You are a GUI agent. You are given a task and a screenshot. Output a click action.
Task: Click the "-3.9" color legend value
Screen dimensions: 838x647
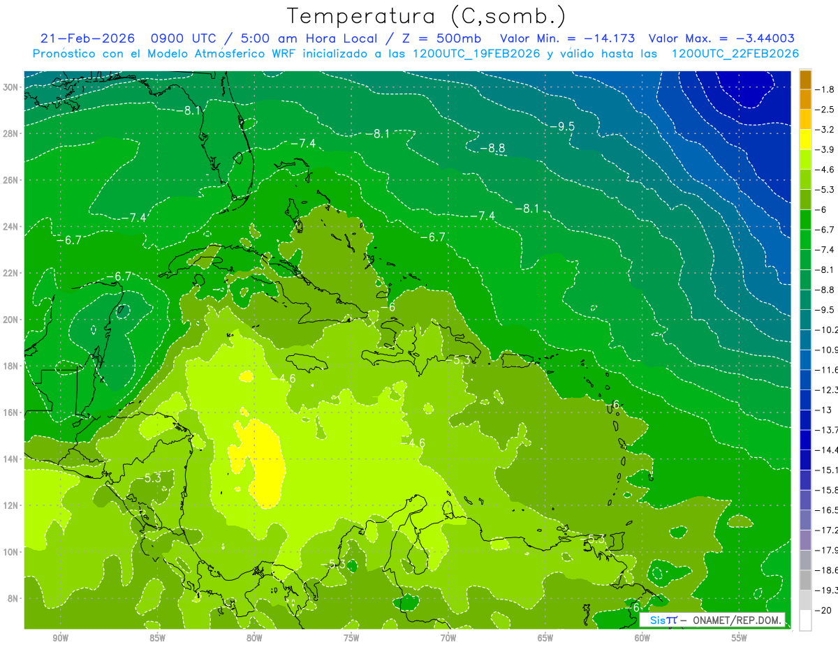pyautogui.click(x=825, y=149)
